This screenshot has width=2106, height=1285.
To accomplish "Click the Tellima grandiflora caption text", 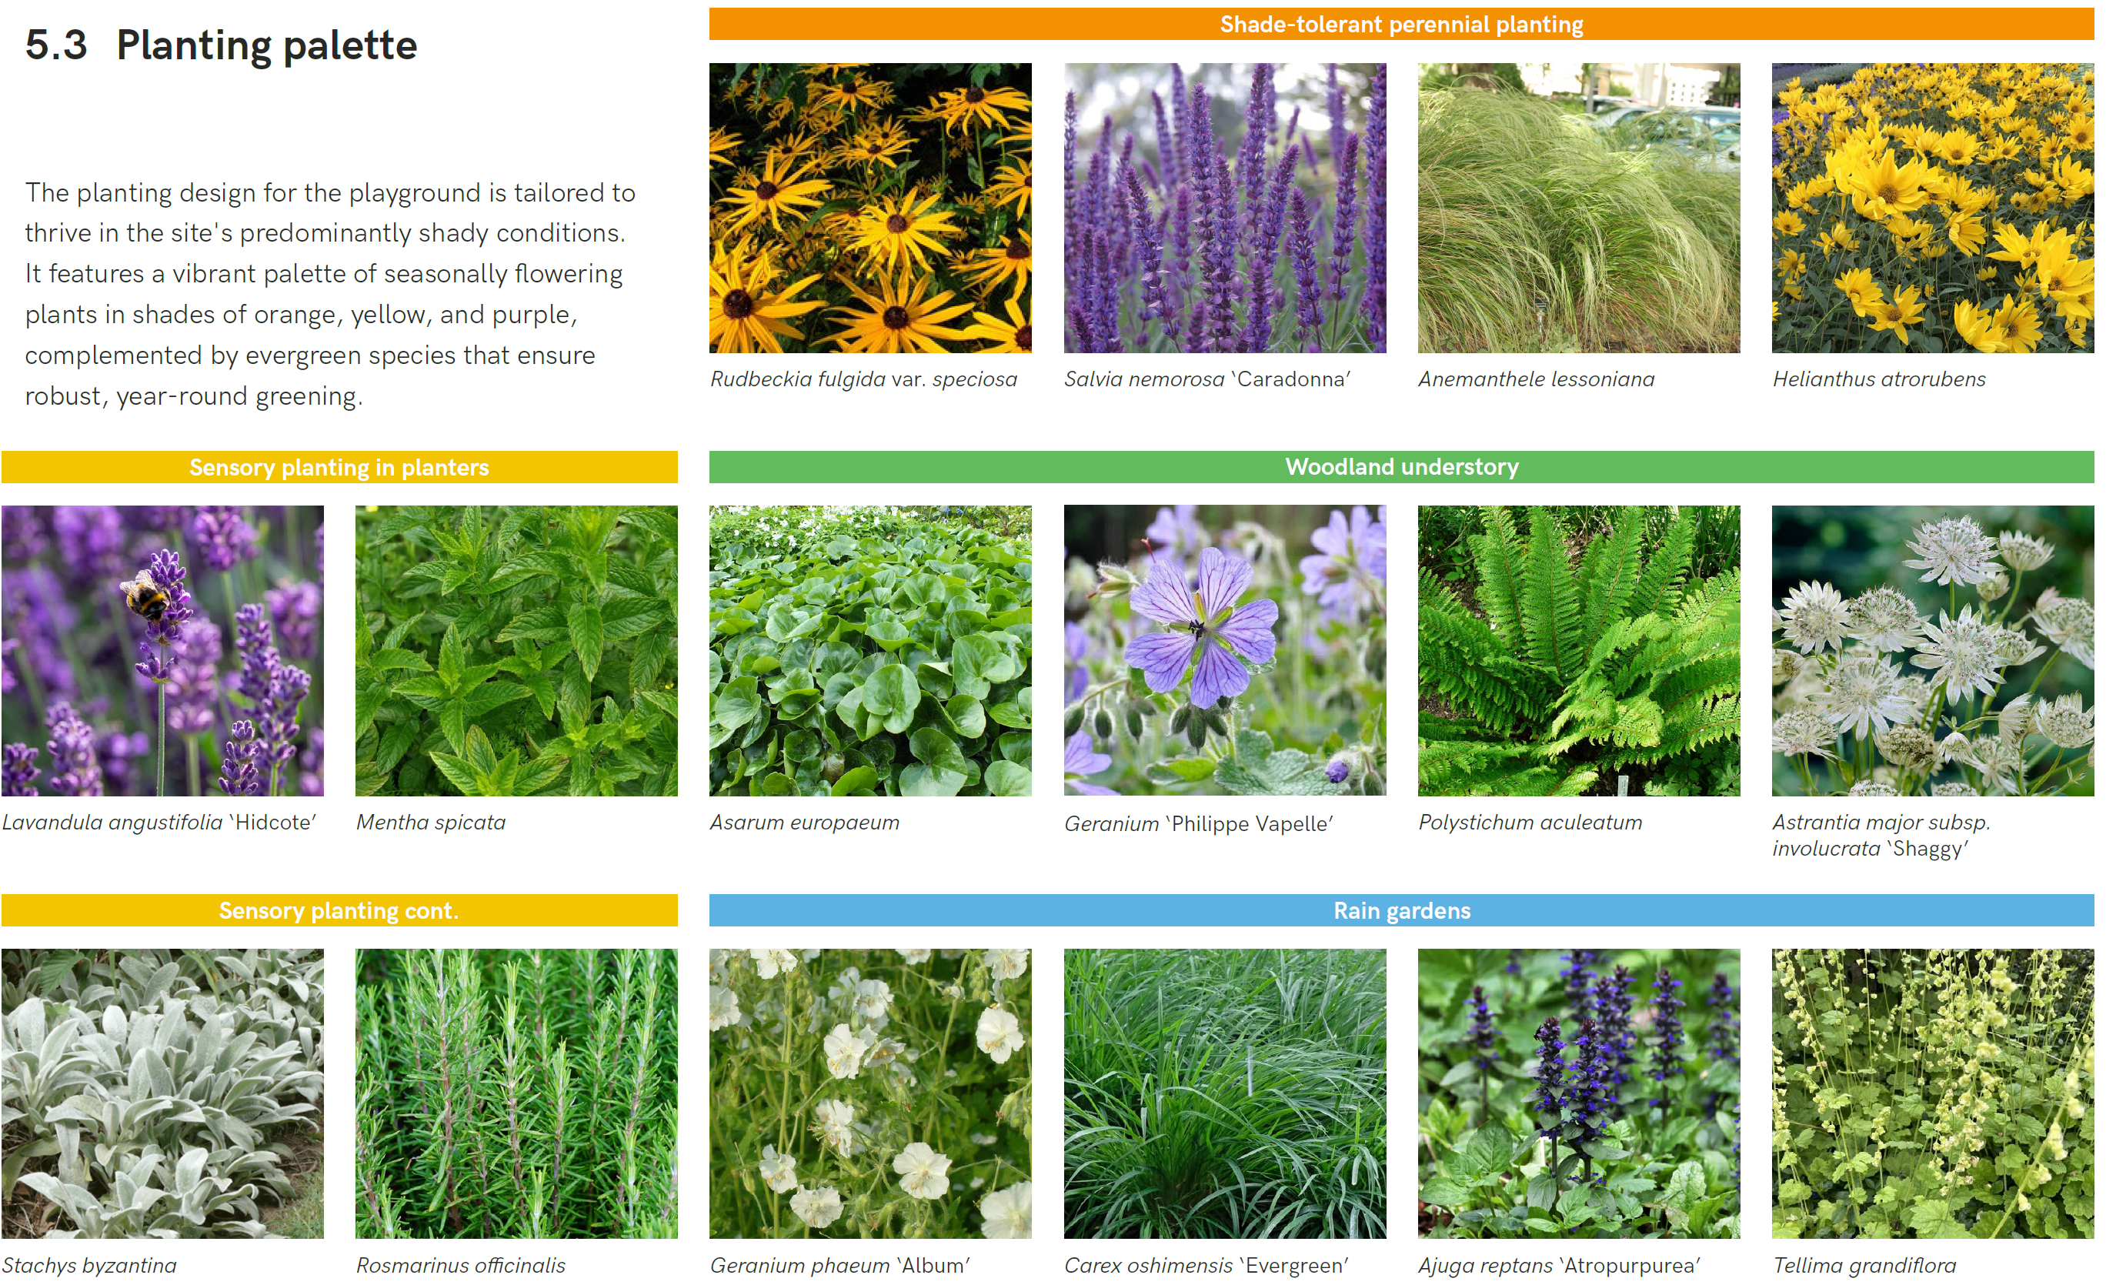I will pyautogui.click(x=1864, y=1264).
